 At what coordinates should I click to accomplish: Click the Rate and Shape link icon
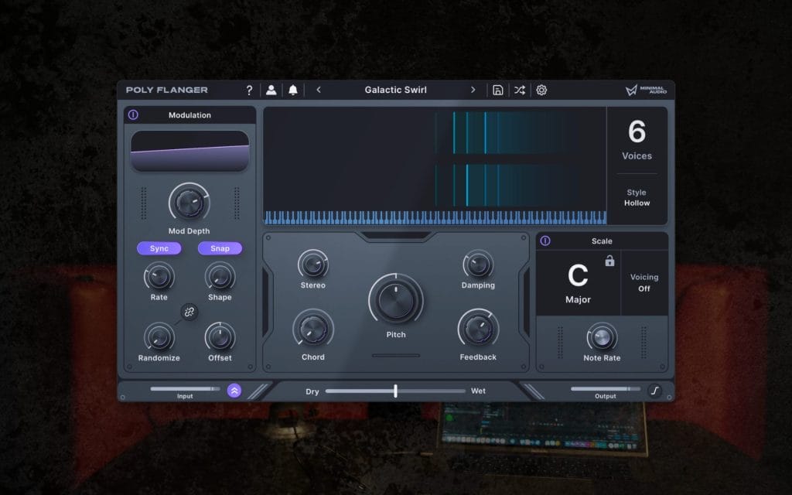189,312
